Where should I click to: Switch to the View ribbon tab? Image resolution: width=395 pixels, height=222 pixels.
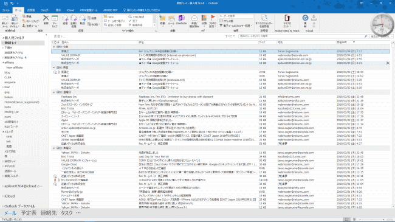coord(58,10)
